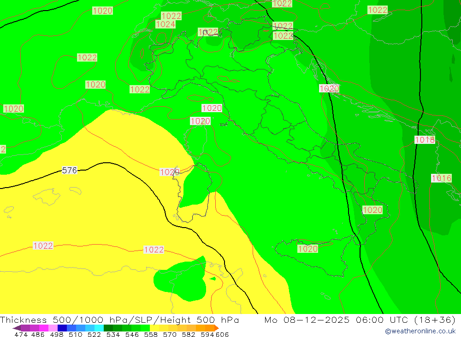Click the legend value 606
Viewport: 461px width, 337px height.
[x=222, y=334]
